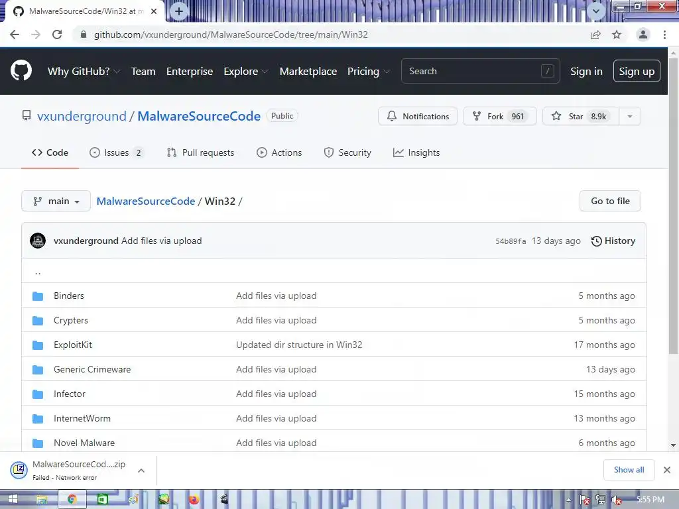Open Windows Start button
Image resolution: width=679 pixels, height=509 pixels.
(13, 500)
